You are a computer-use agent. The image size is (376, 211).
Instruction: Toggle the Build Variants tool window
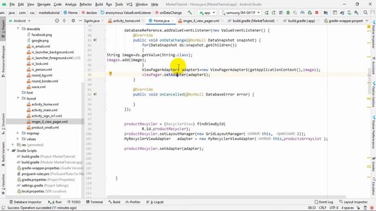[3, 153]
